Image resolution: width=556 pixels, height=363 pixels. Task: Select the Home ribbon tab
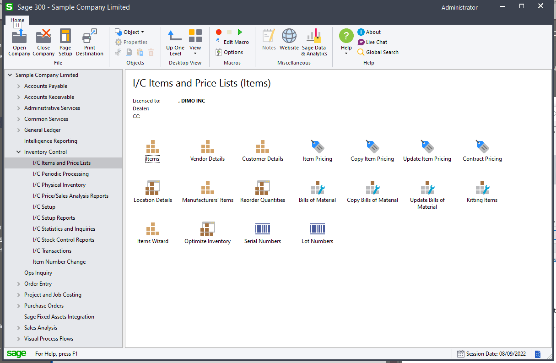[17, 20]
